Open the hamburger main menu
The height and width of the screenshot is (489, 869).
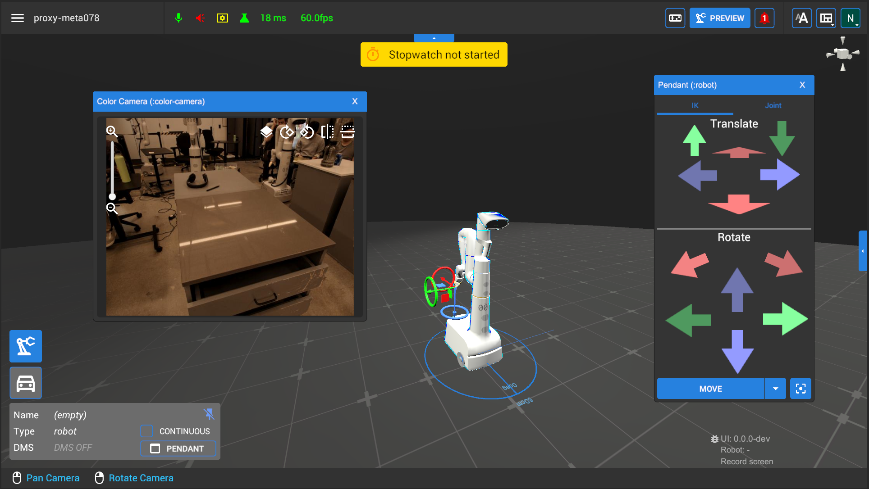18,18
